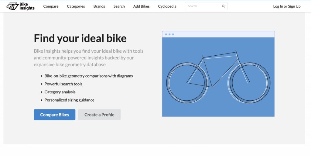
Task: Click 'Powerful search tools' bullet
Action: 63,84
